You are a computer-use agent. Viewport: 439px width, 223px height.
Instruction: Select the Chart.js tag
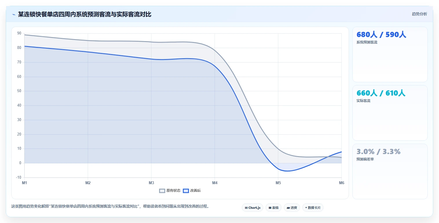click(253, 208)
